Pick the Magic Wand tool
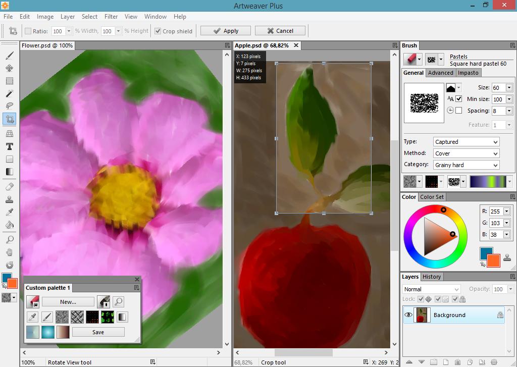Screen dimensions: 517x367 tap(9, 94)
